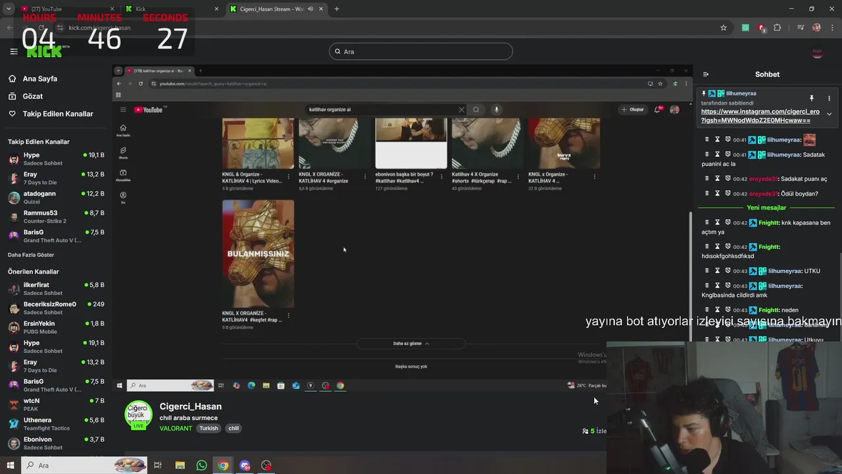
Task: Delete erayxde31's 'Sadakat puanı aç' message
Action: [x=707, y=178]
